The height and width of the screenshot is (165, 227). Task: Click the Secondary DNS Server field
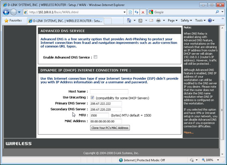coord(106,109)
